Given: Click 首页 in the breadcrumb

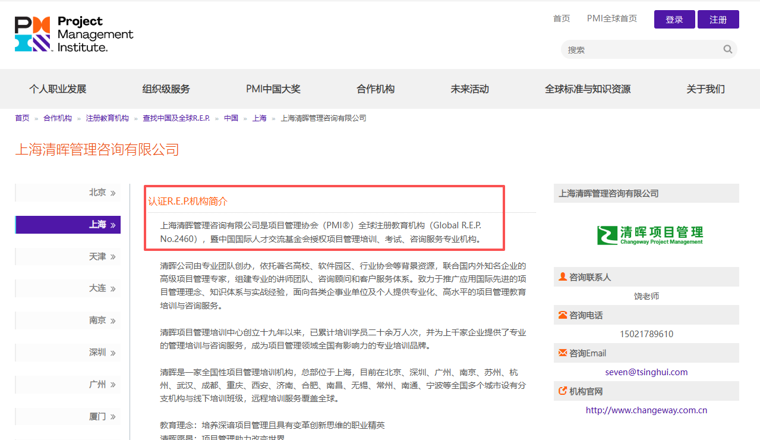Looking at the screenshot, I should click(x=22, y=118).
